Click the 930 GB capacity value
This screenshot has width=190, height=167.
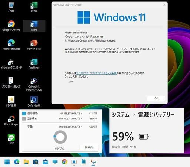(x=94, y=127)
